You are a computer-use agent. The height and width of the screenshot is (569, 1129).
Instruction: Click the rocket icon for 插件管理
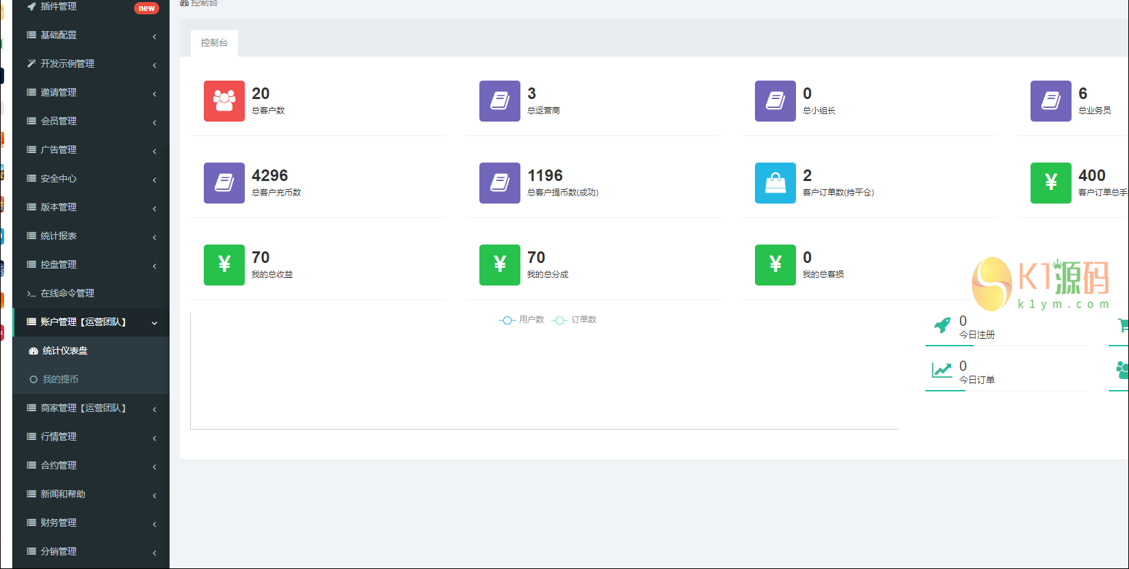31,6
